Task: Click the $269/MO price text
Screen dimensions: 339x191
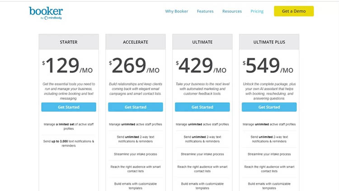Action: point(134,65)
